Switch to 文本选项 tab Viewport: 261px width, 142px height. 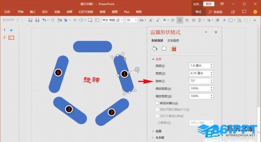pyautogui.click(x=173, y=40)
